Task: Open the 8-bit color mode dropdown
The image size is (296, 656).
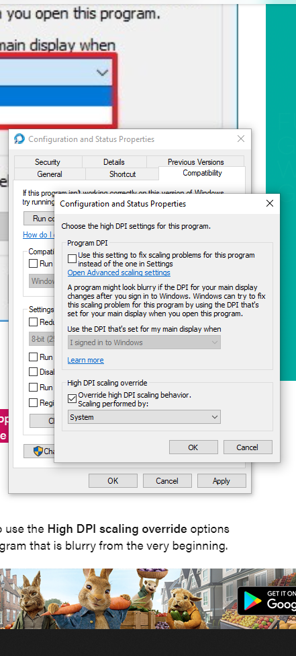Action: click(x=42, y=339)
